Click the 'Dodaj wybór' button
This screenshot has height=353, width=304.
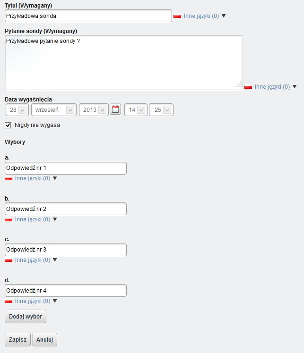[x=26, y=317]
